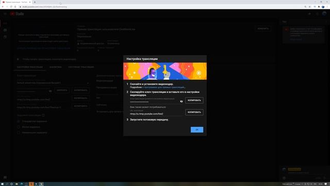The image size is (330, 186).
Task: Open the notification center in system tray
Action: [x=326, y=184]
